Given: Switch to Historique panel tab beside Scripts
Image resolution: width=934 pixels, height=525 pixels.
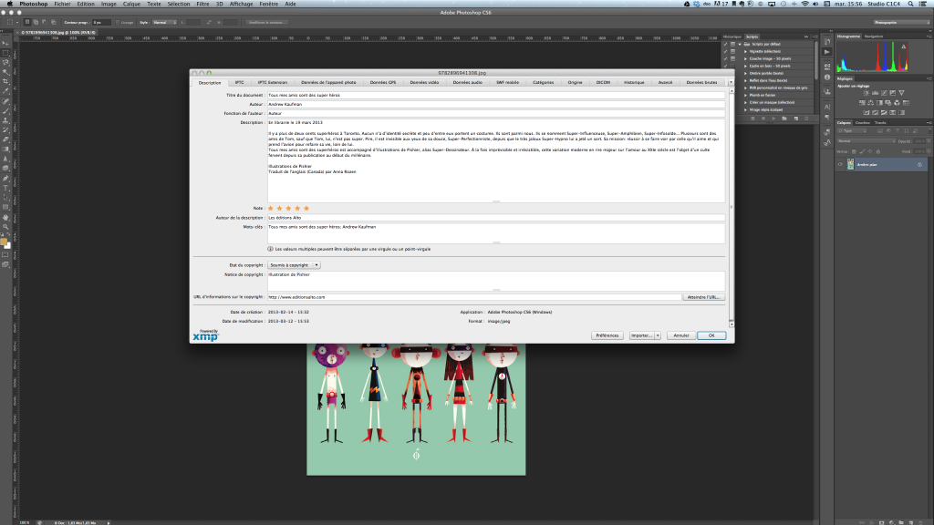Looking at the screenshot, I should pyautogui.click(x=732, y=36).
